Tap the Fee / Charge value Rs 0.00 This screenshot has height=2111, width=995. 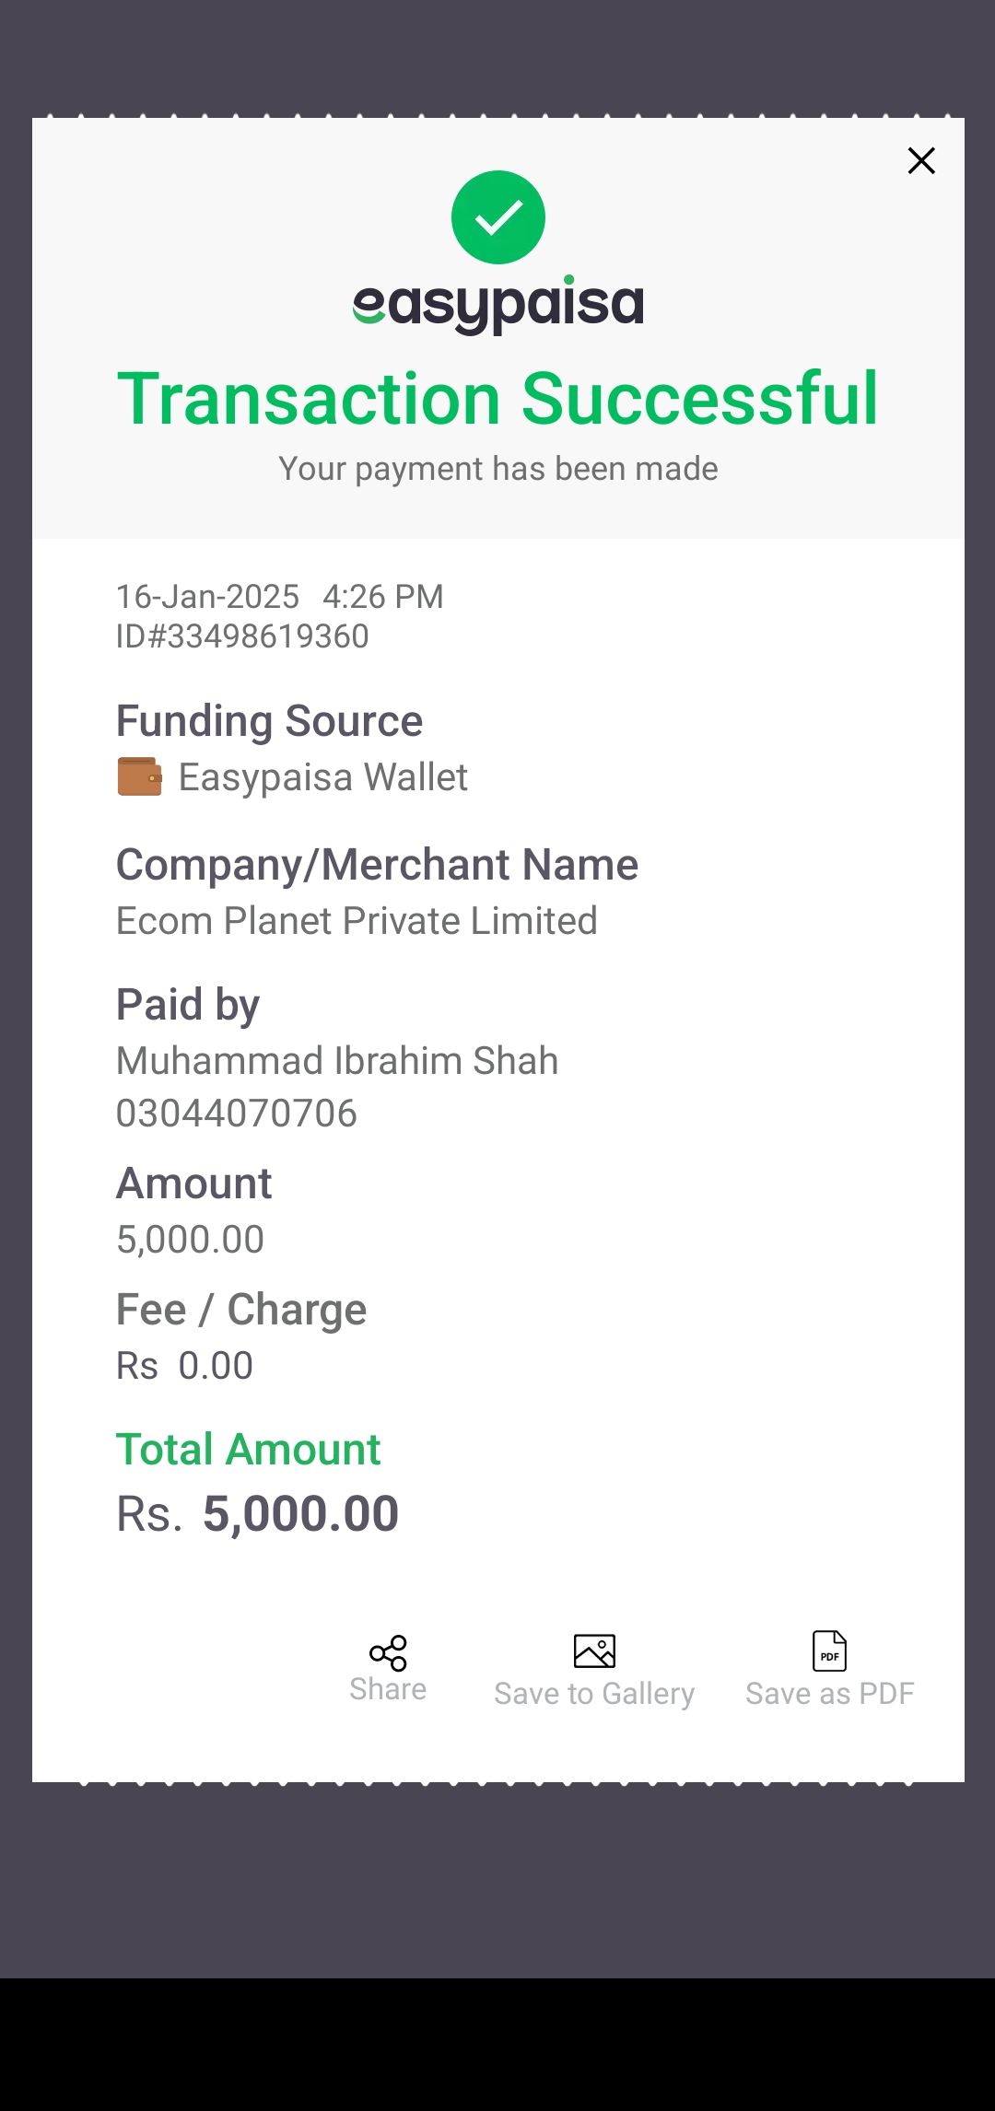[184, 1366]
